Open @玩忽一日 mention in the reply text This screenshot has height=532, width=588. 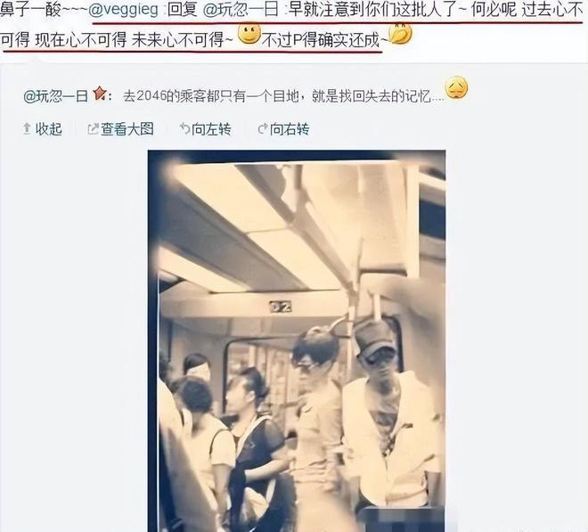point(241,10)
